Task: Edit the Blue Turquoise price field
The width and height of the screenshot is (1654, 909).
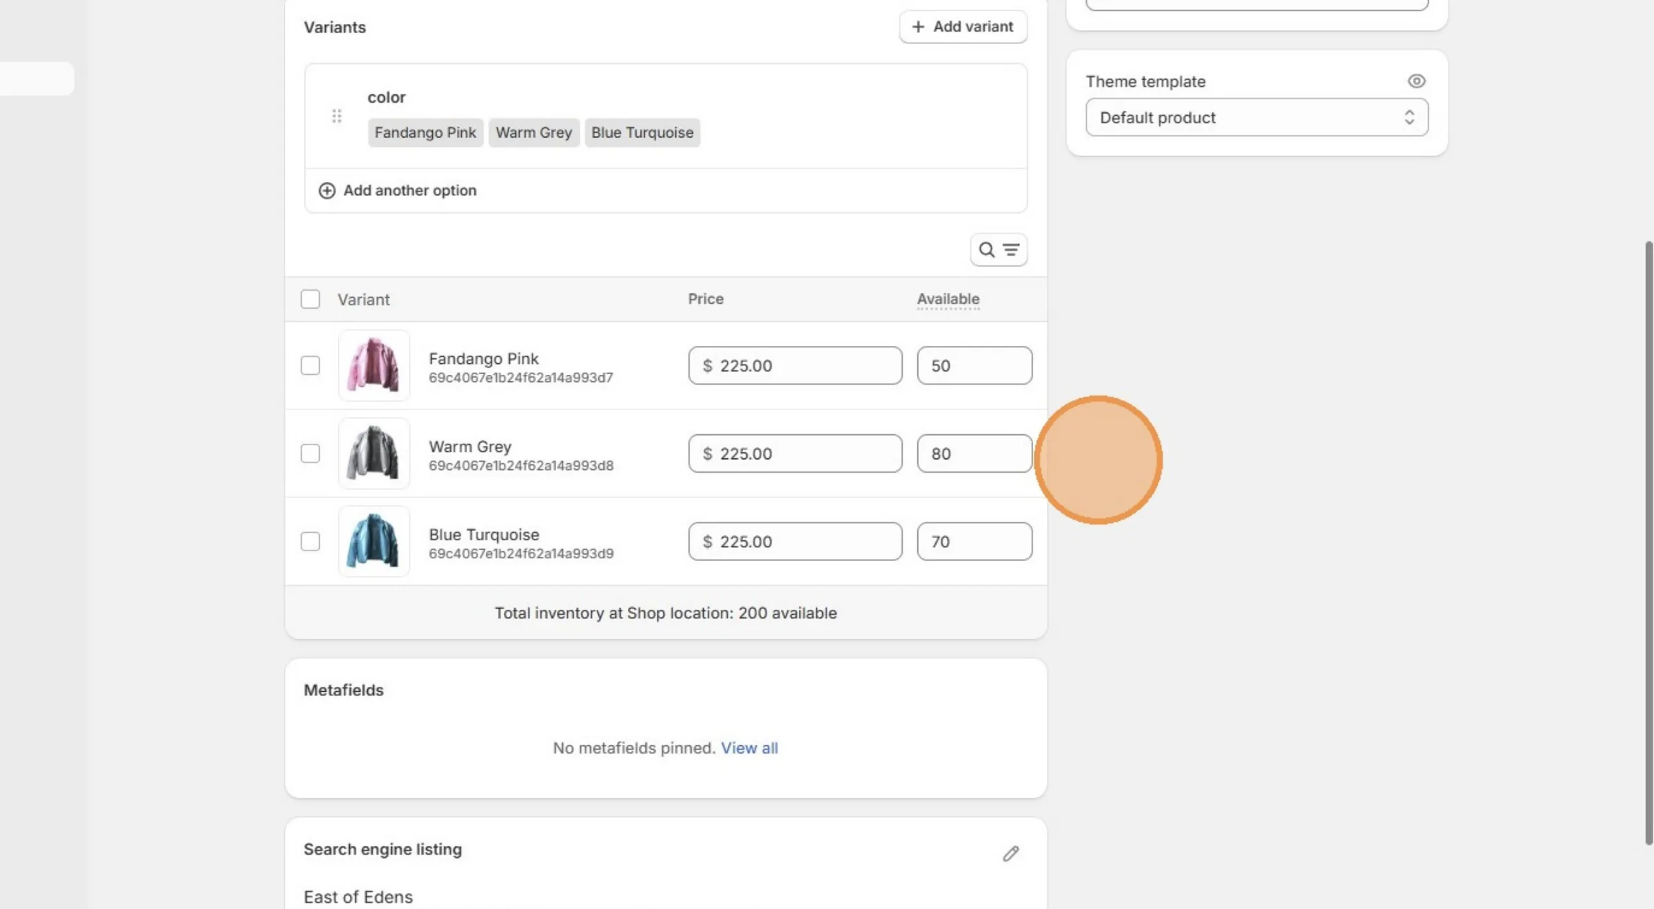Action: pos(795,542)
